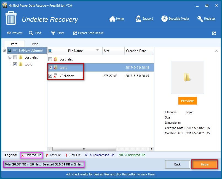Screen dimensions: 222x179
Task: Select Lost Files label in tree
Action: tap(31, 57)
